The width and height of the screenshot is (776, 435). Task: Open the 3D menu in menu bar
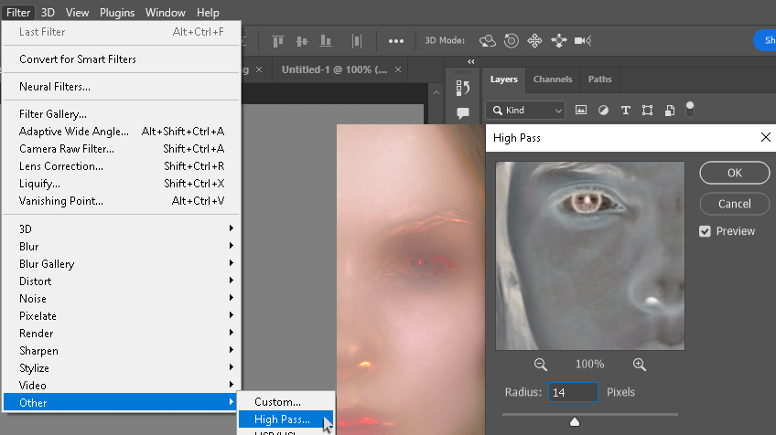[x=48, y=13]
